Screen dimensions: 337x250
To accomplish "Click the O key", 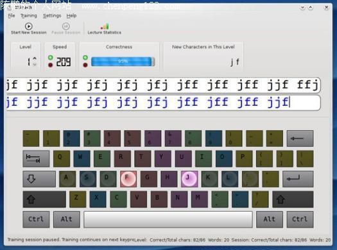I will click(224, 158).
